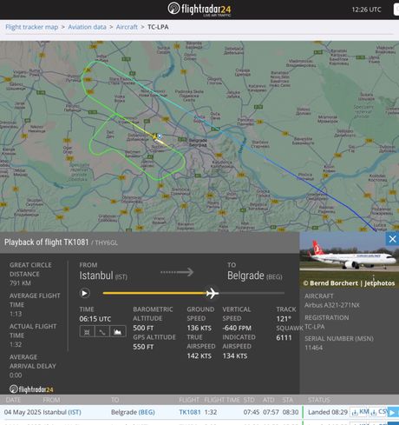399x425 pixels.
Task: Click the THY6GL callsign text
Action: tap(107, 243)
